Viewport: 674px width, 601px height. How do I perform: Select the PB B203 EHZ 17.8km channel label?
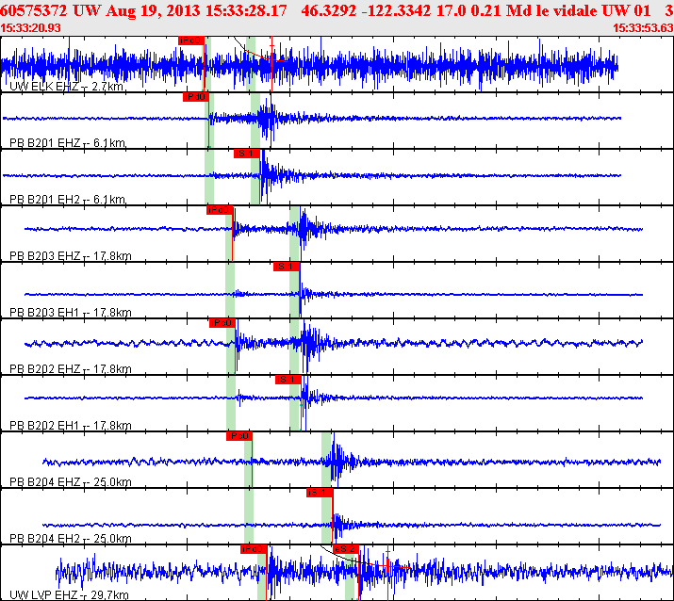(71, 256)
